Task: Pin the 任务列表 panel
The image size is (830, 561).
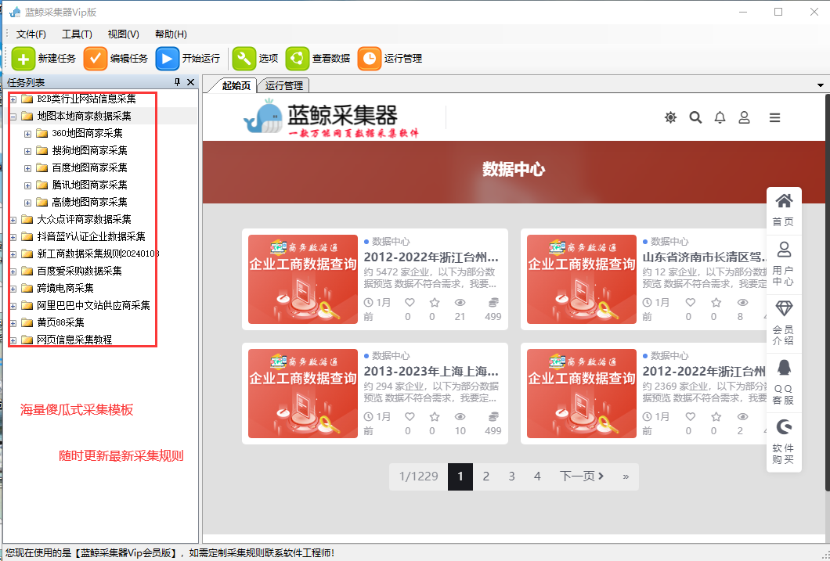Action: pos(177,82)
